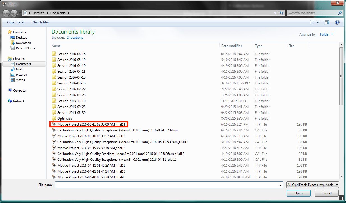
Task: Select Session 2016-02-22 folder
Action: coord(71,89)
